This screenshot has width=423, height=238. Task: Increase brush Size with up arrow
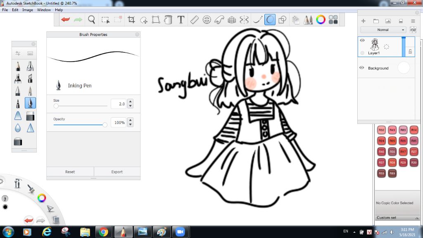(x=131, y=102)
